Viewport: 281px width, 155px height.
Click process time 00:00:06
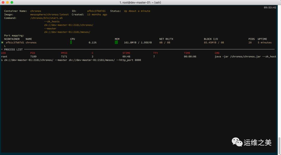pyautogui.click(x=190, y=57)
